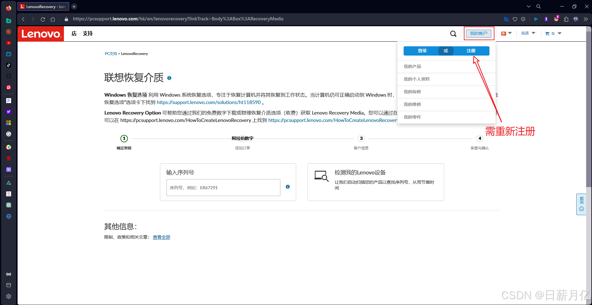592x305 pixels.
Task: Click the YouTube icon in browser sidebar
Action: point(9,43)
